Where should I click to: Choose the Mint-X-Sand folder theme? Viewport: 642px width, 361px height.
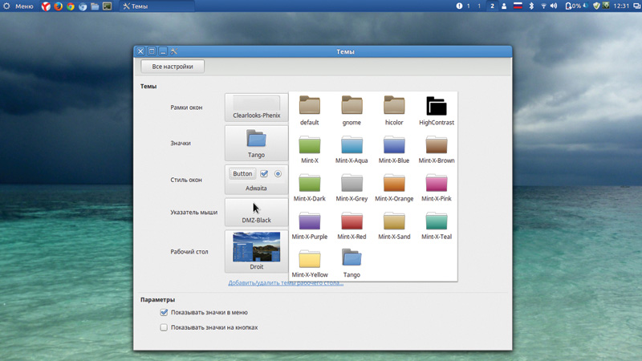pyautogui.click(x=394, y=225)
